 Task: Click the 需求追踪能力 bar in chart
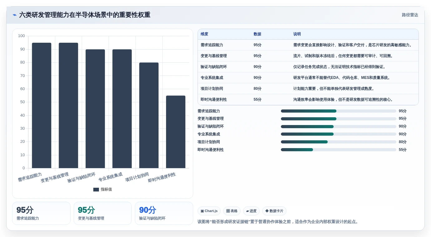(42, 105)
